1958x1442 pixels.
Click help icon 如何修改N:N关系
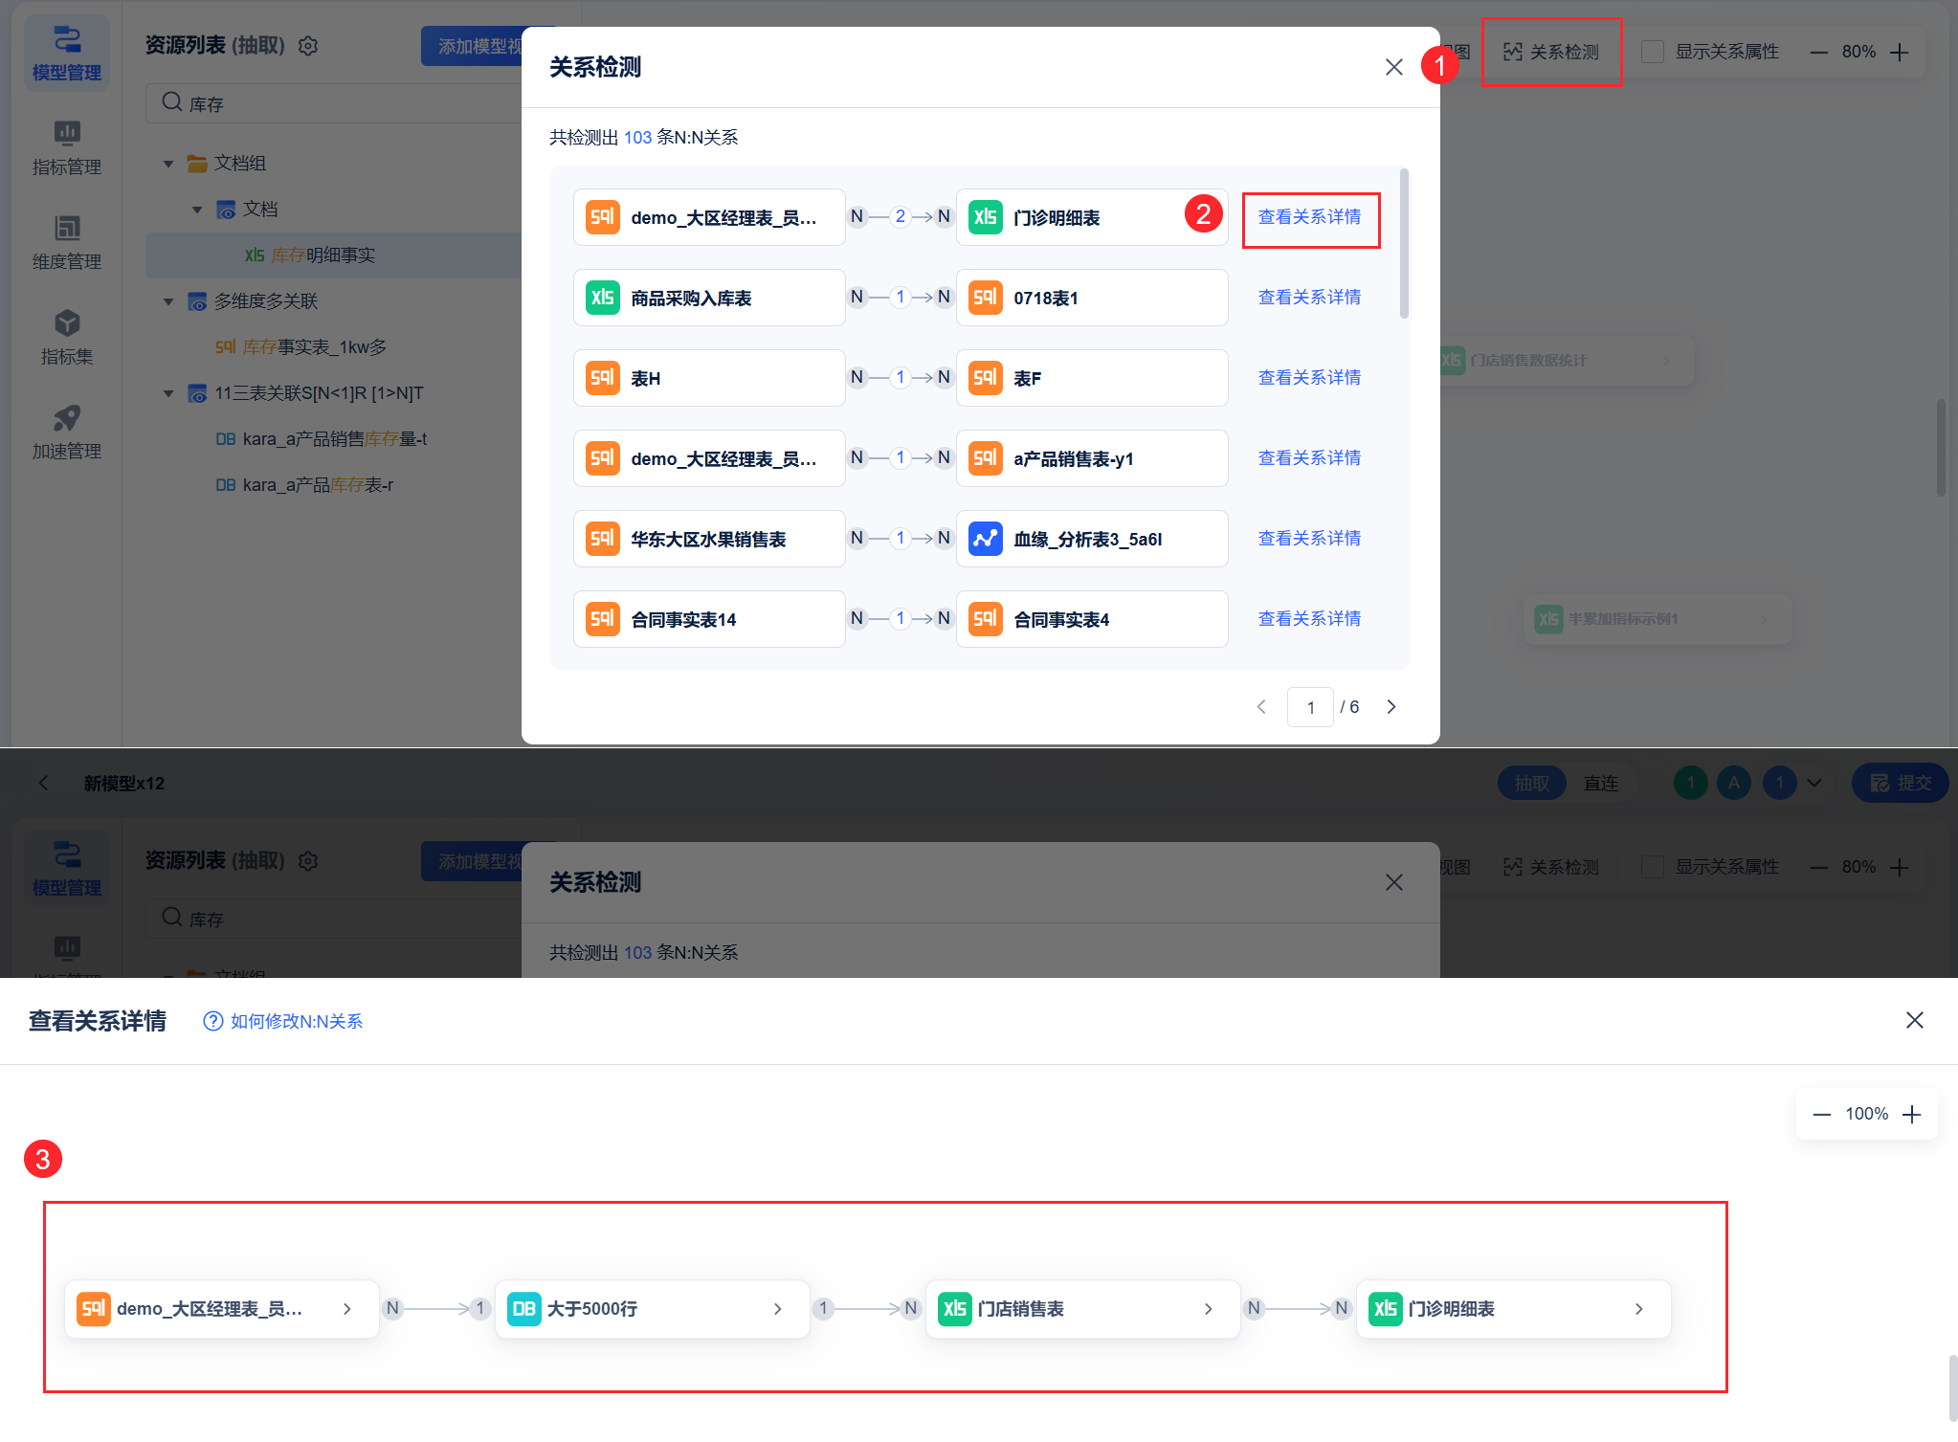(x=213, y=1021)
